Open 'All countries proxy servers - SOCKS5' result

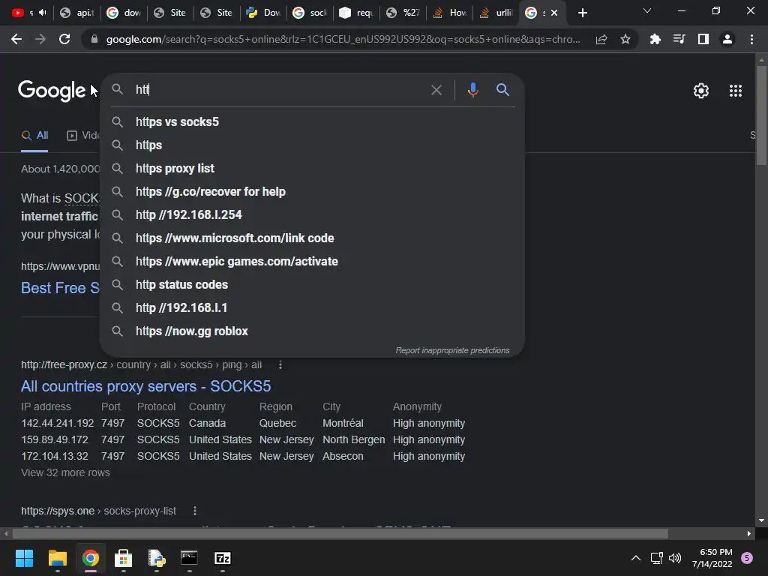(x=145, y=386)
